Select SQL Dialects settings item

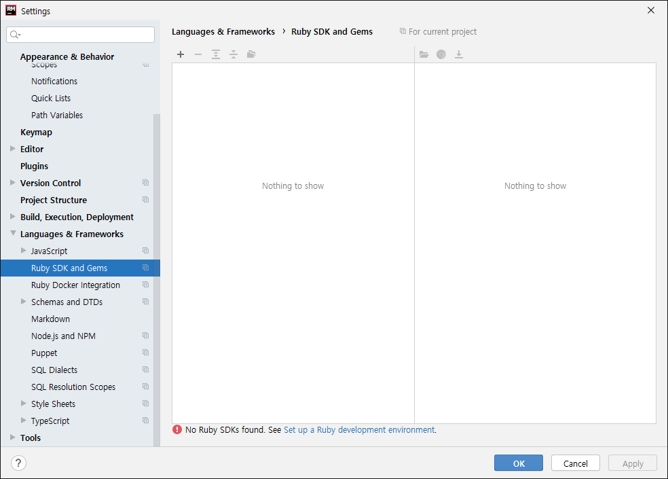tap(54, 370)
